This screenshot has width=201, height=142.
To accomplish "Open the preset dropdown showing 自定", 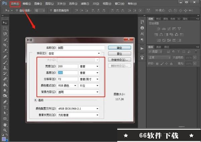I will pyautogui.click(x=74, y=53).
